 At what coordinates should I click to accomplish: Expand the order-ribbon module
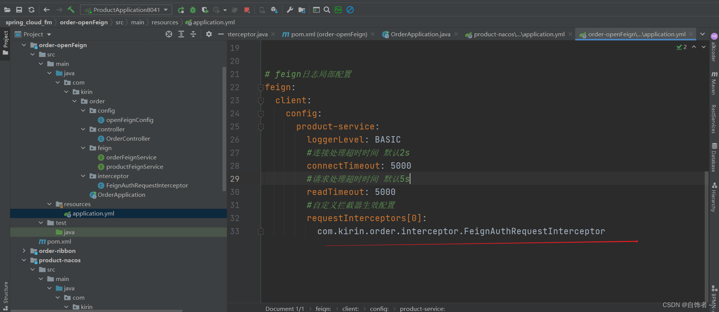point(24,251)
